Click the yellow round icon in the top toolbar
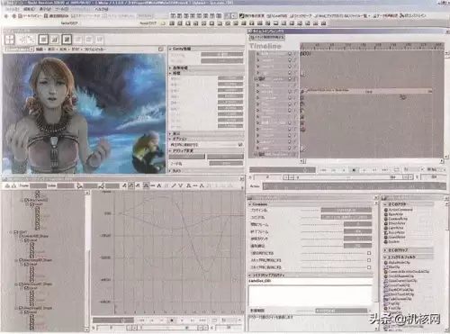Screen dimensions: 450x334 [x=163, y=23]
